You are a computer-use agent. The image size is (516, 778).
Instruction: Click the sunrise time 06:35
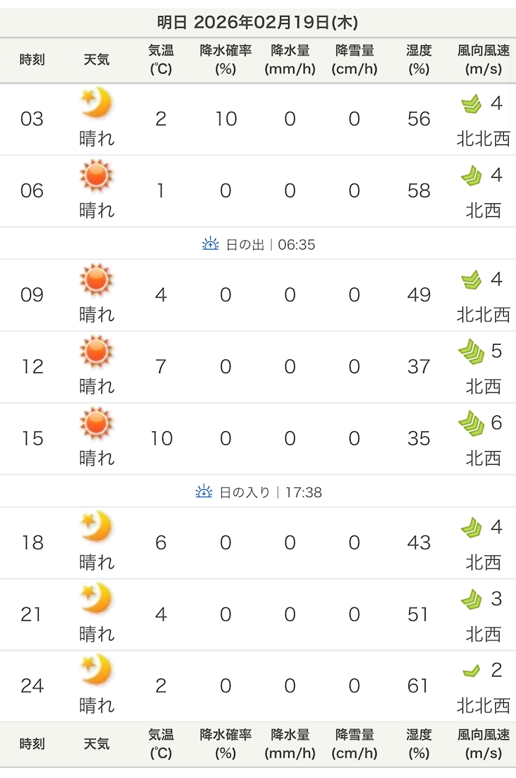coord(297,245)
